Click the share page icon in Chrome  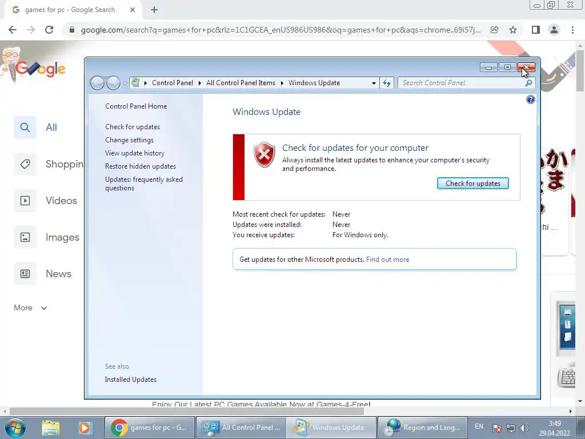[495, 30]
